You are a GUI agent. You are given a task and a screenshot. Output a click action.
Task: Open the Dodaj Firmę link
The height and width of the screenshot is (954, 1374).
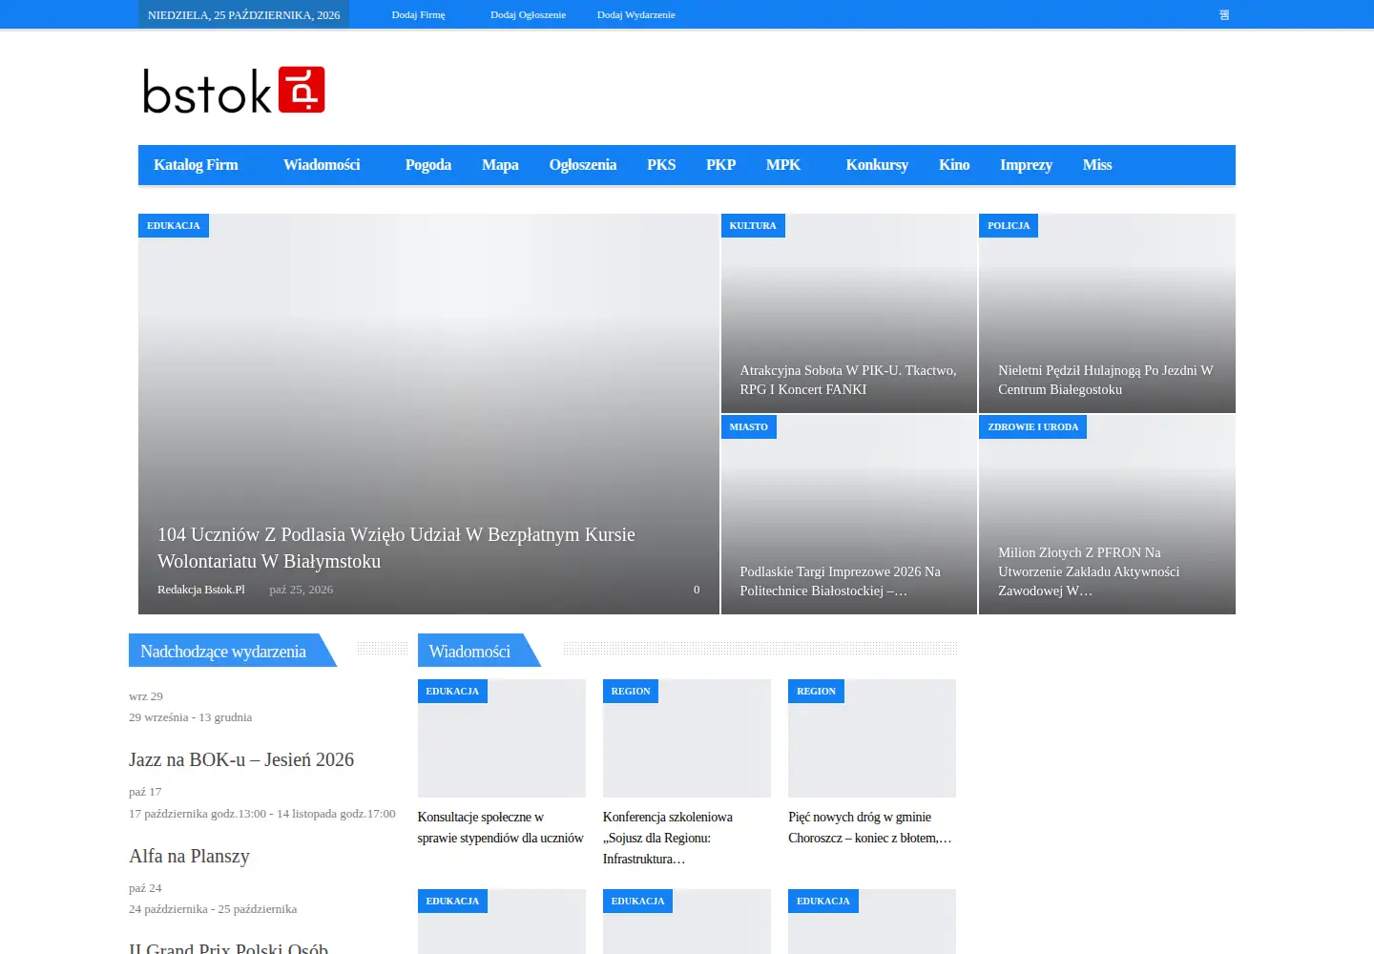point(418,14)
